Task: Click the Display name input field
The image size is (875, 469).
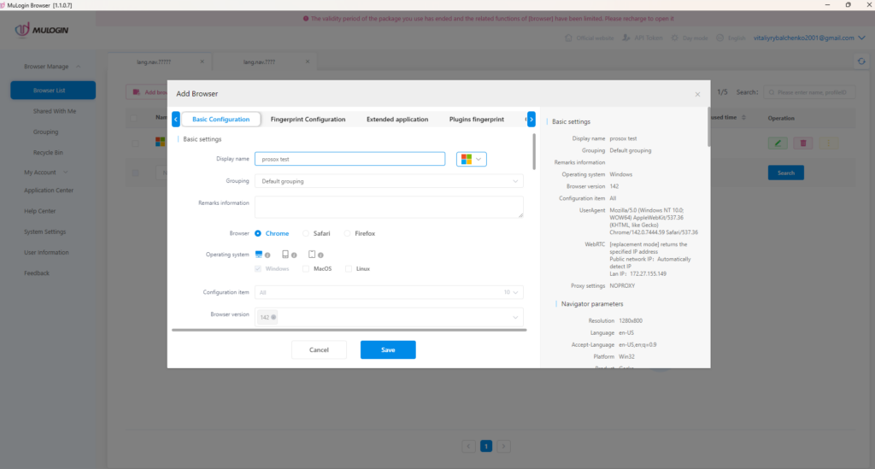Action: [x=350, y=159]
